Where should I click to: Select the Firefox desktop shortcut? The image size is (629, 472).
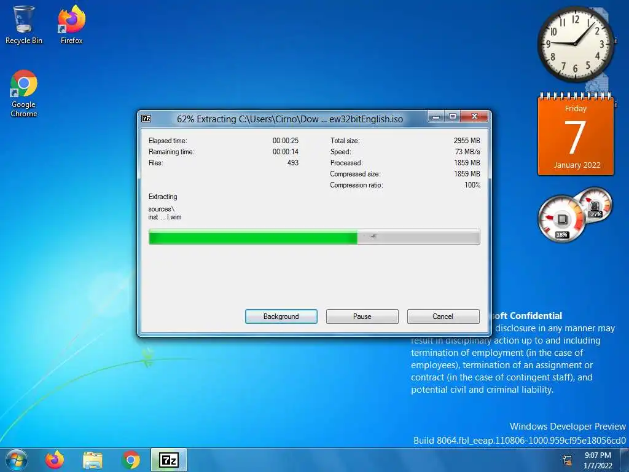pos(71,25)
